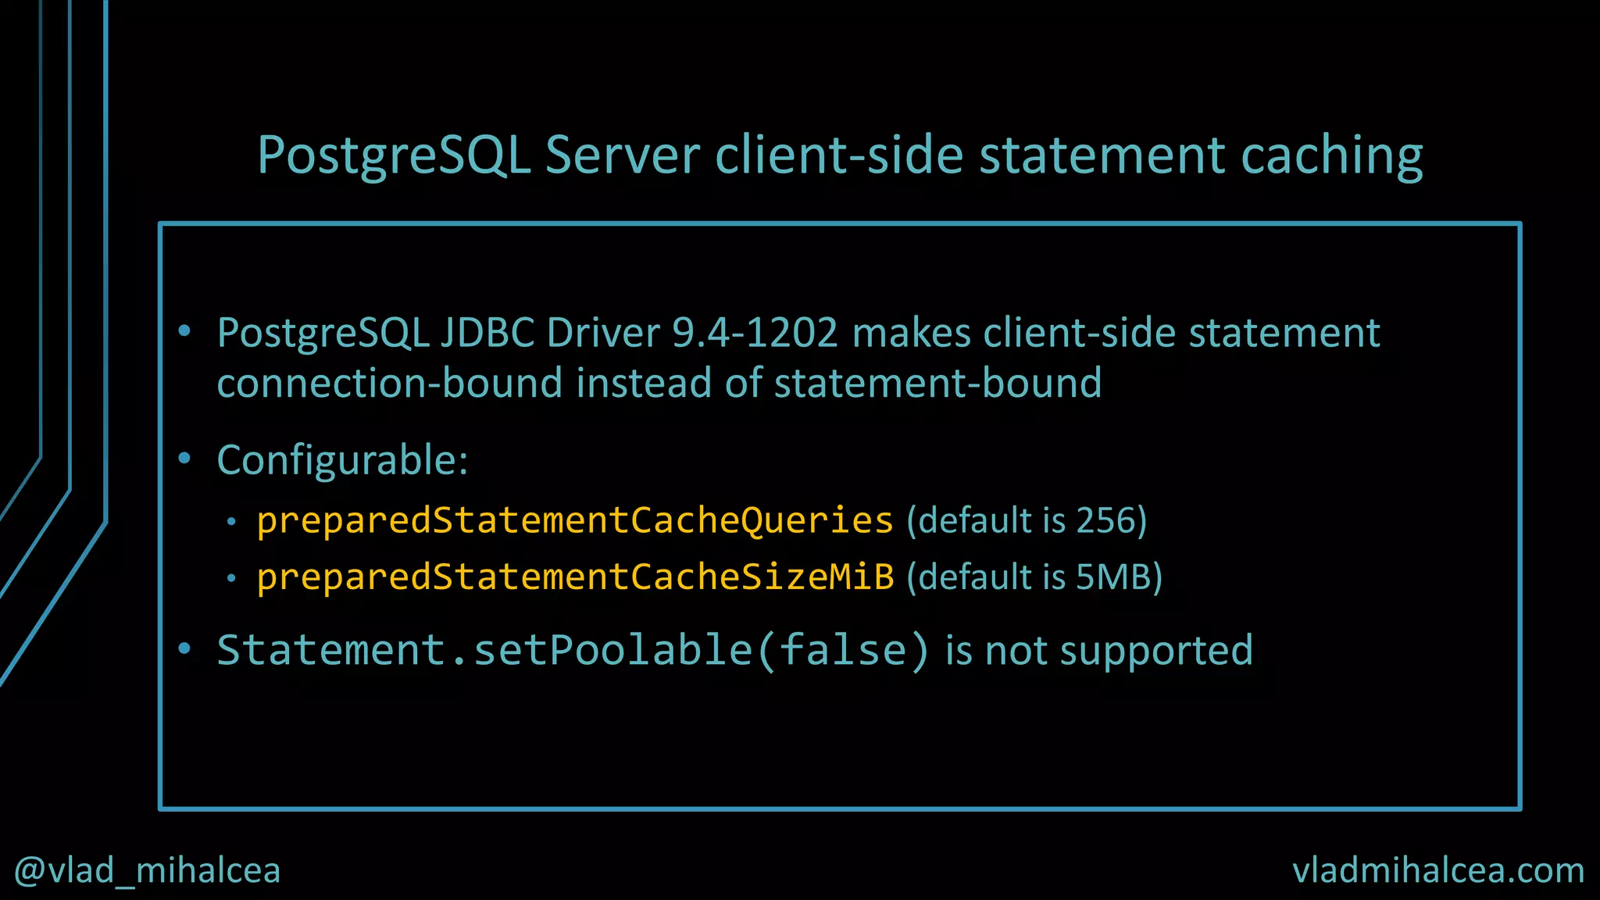
Task: Click the 'preparedStatementCacheQueries' property name
Action: 575,520
